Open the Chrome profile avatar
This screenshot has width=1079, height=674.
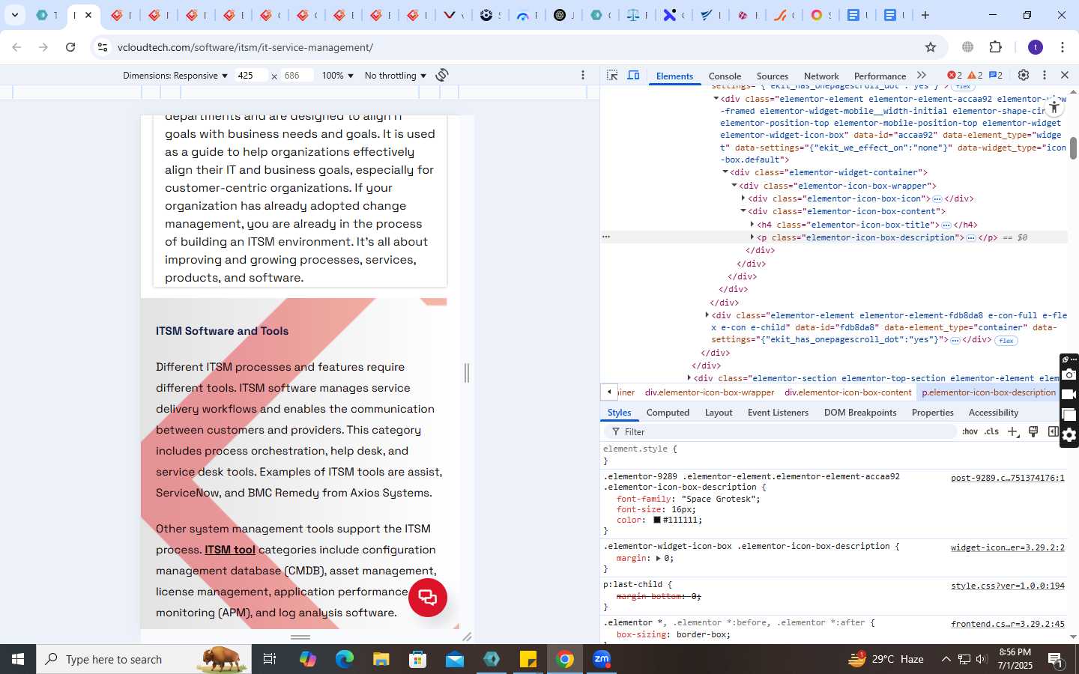coord(1036,47)
